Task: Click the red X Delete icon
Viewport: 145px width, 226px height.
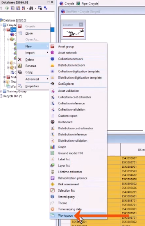Action: 20,59
